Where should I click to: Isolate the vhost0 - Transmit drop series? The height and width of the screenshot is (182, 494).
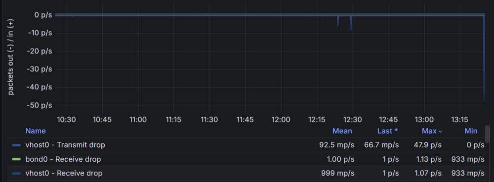click(65, 145)
